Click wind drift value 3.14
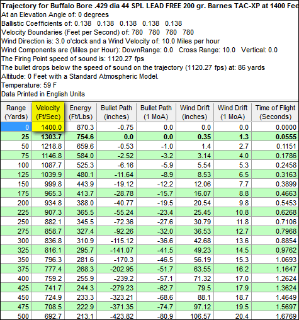The width and height of the screenshot is (299, 320). point(195,156)
